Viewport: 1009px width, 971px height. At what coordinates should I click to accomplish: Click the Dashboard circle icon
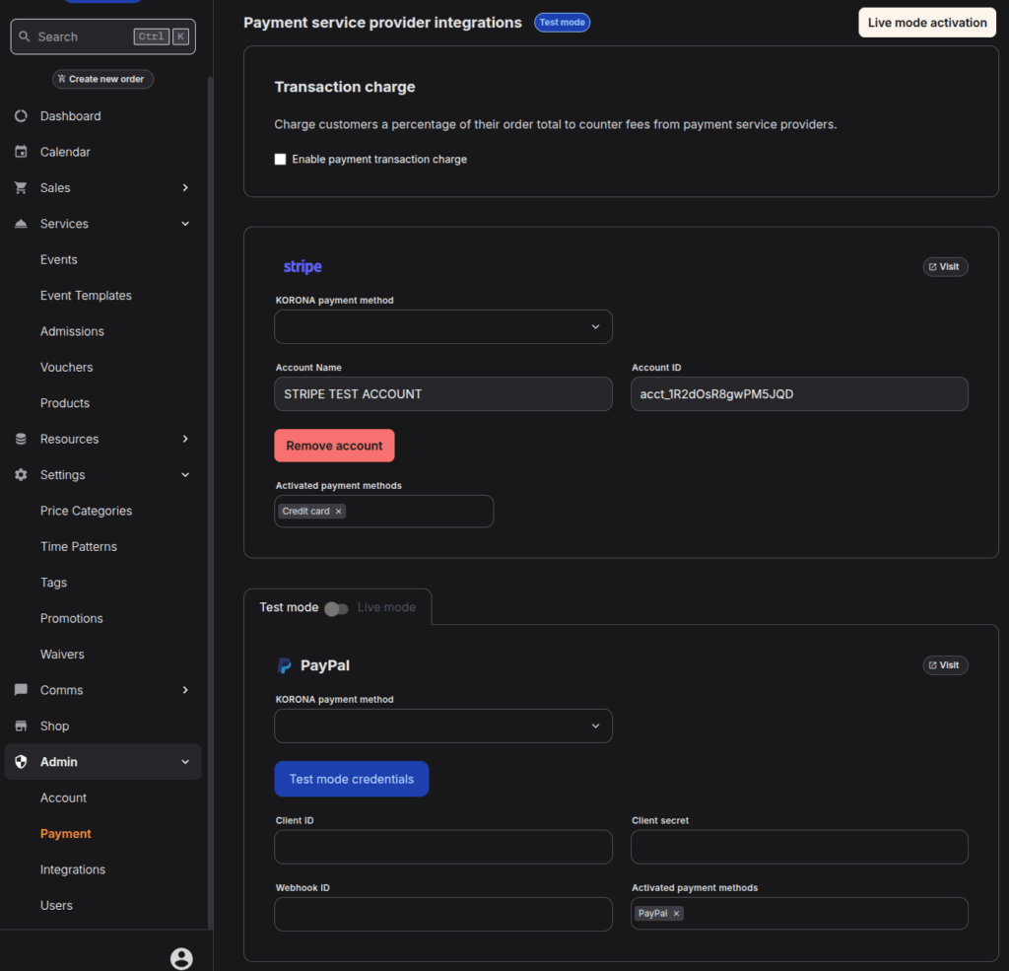pyautogui.click(x=21, y=116)
